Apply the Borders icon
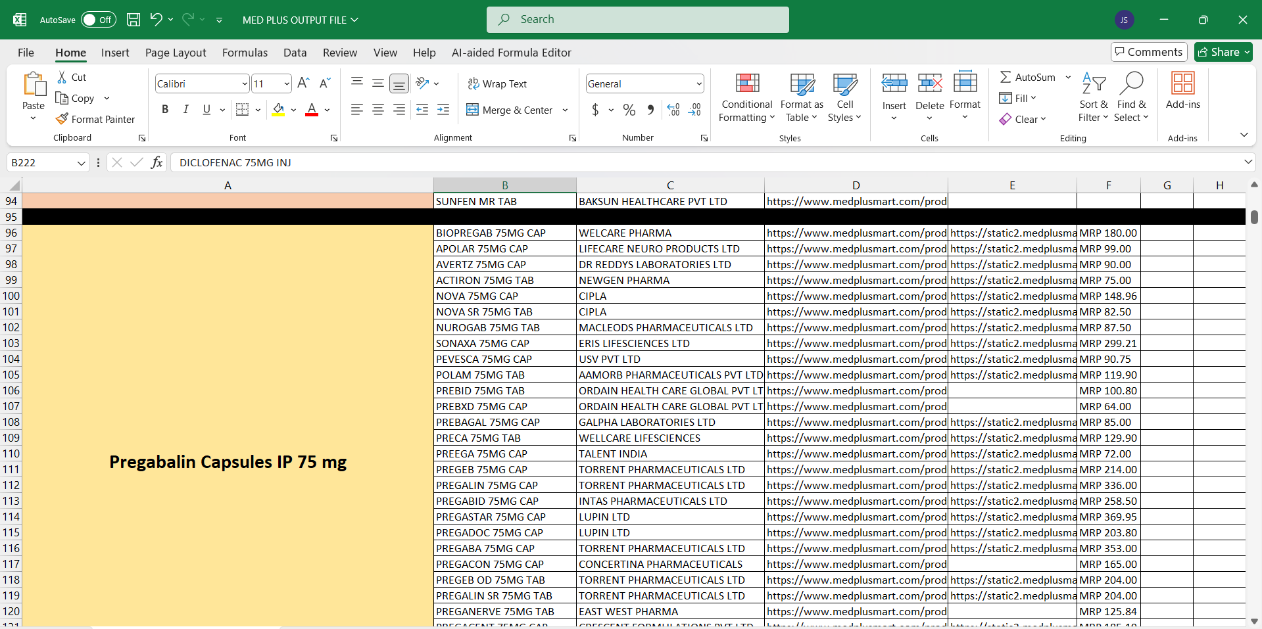1262x629 pixels. pos(242,110)
